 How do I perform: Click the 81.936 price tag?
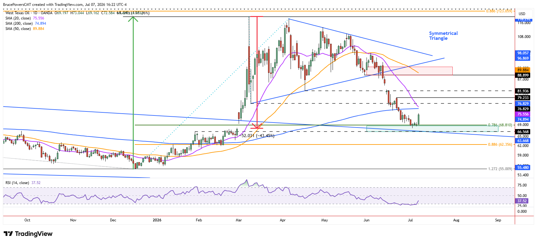click(523, 91)
